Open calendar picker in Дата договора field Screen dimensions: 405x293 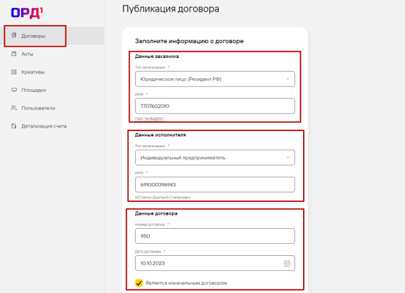[287, 263]
